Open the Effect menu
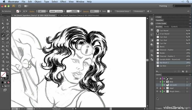 pyautogui.click(x=63, y=2)
